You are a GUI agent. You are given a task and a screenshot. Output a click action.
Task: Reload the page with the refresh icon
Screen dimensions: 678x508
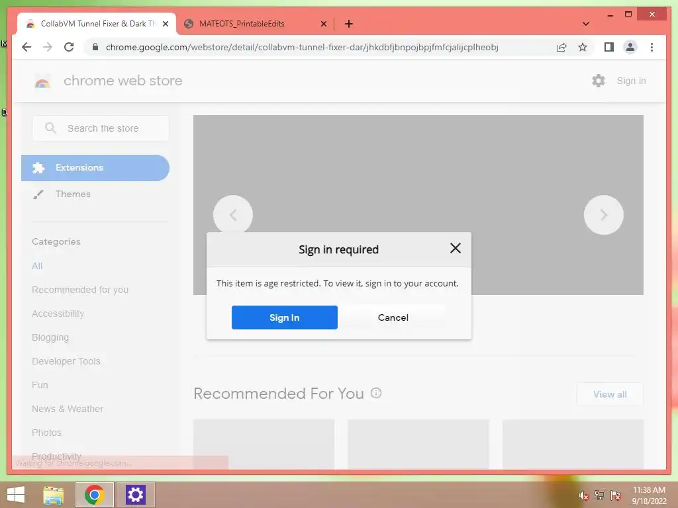click(x=69, y=47)
